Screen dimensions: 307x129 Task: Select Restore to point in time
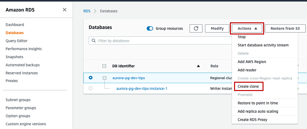point(258,103)
